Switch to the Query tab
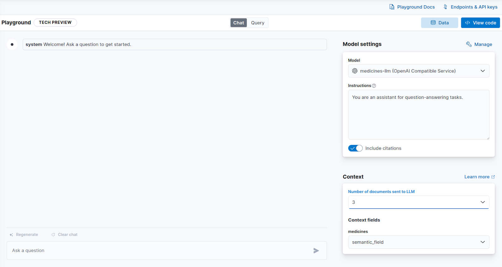The image size is (502, 267). pyautogui.click(x=258, y=23)
